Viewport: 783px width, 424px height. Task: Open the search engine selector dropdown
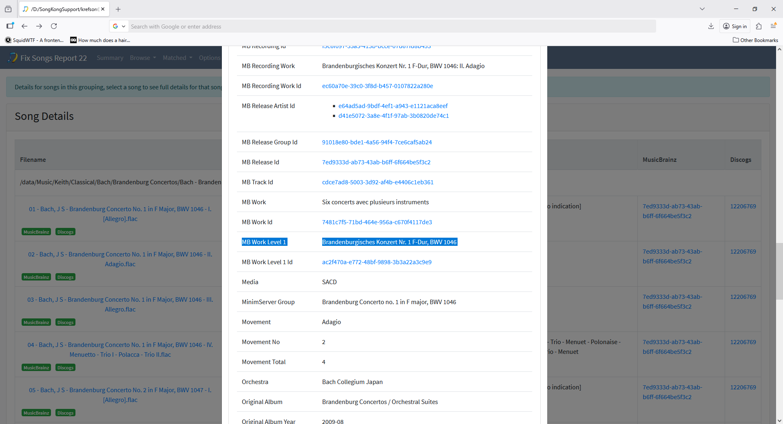(x=119, y=26)
